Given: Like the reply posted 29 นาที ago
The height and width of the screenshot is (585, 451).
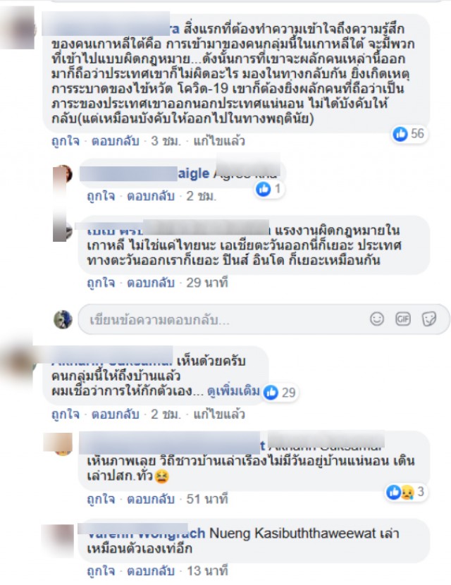Looking at the screenshot, I should pyautogui.click(x=101, y=283).
